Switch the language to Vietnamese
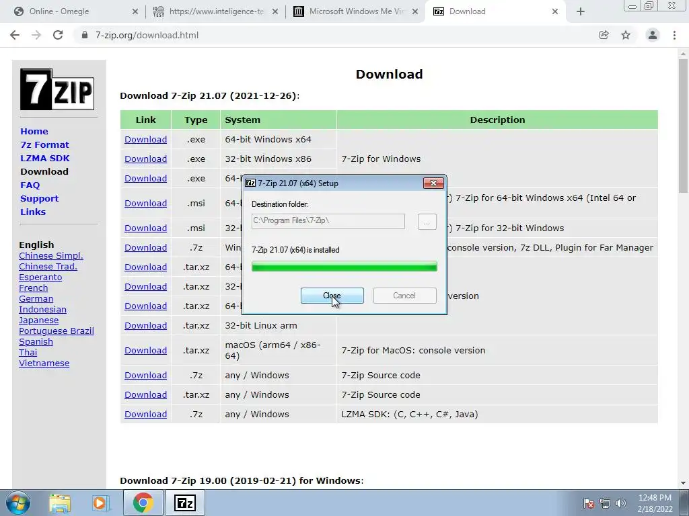This screenshot has height=516, width=689. coord(44,363)
